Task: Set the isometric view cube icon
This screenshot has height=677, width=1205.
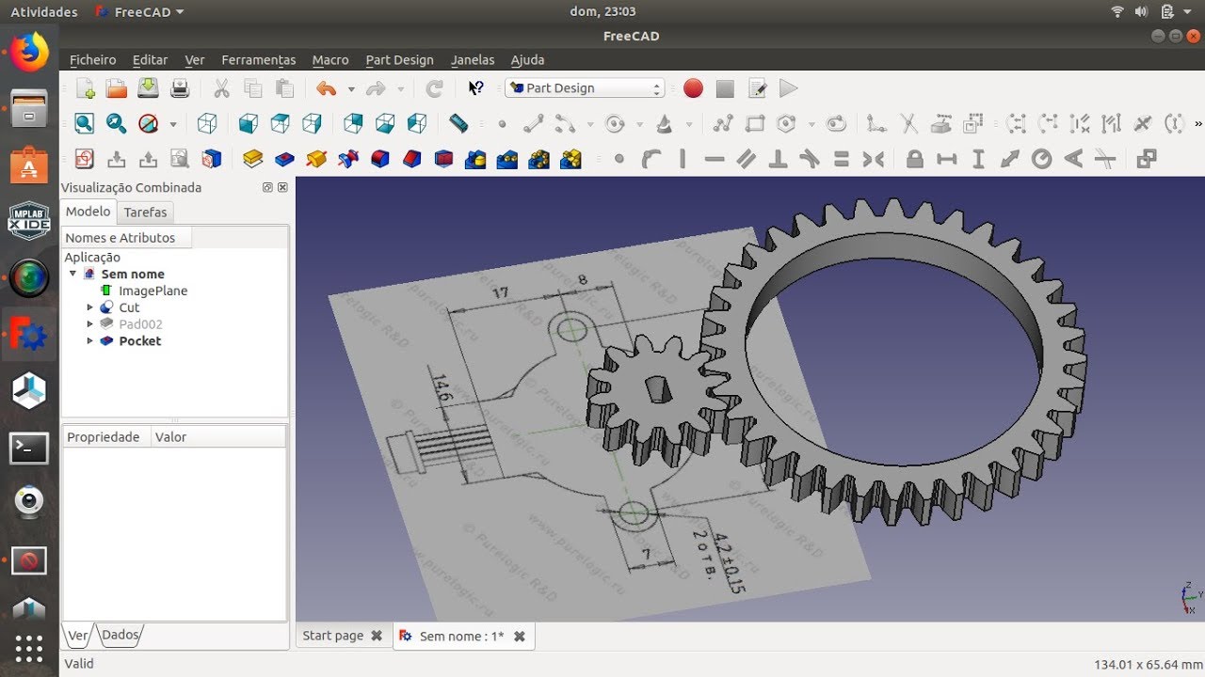Action: (x=207, y=123)
